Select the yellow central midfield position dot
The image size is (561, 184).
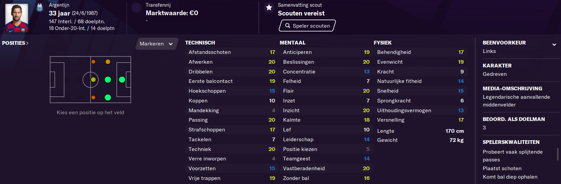pyautogui.click(x=93, y=80)
